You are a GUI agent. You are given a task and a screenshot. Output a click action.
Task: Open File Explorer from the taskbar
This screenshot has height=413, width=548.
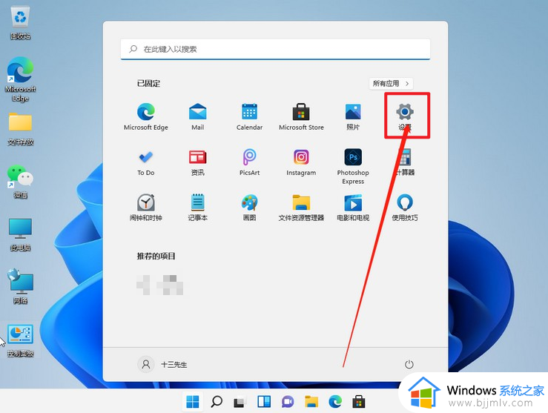pyautogui.click(x=311, y=402)
